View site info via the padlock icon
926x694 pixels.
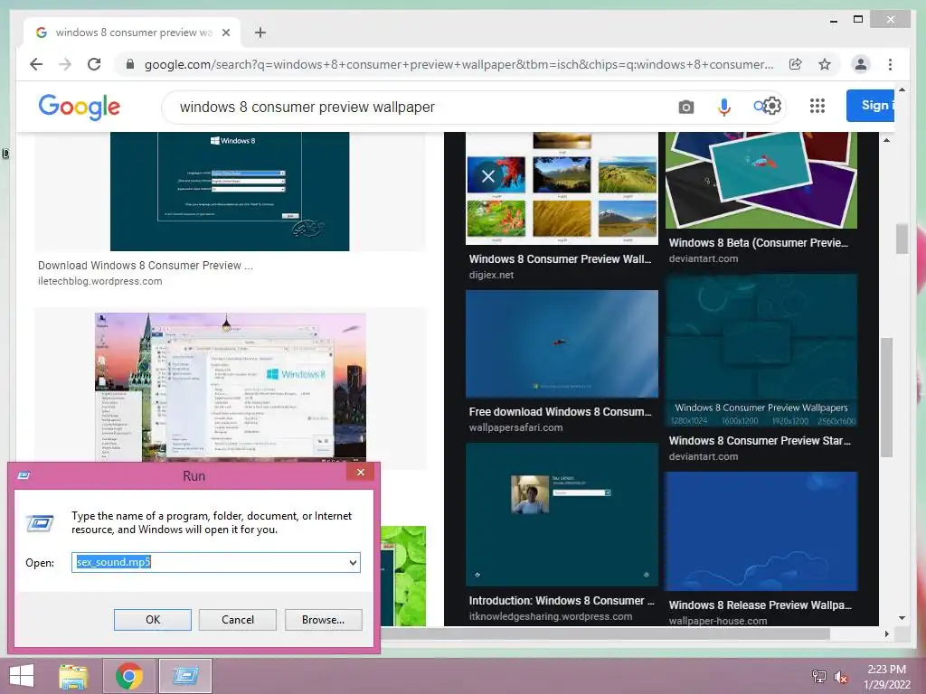pos(130,64)
